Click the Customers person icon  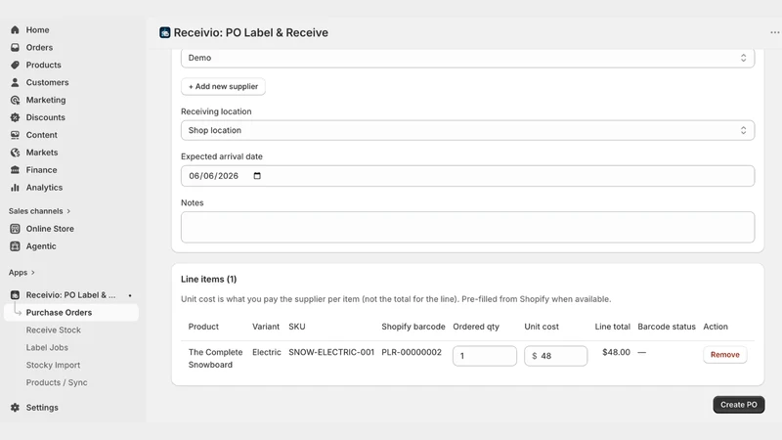[x=15, y=82]
